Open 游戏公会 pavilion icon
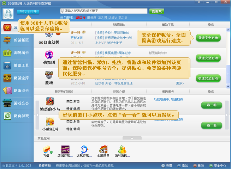This screenshot has width=231, height=169. (x=7, y=103)
